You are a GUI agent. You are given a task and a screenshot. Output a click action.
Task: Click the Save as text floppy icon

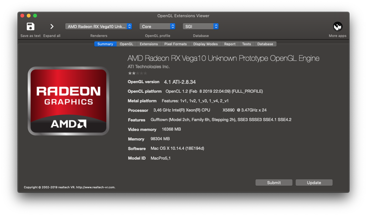[x=31, y=26]
